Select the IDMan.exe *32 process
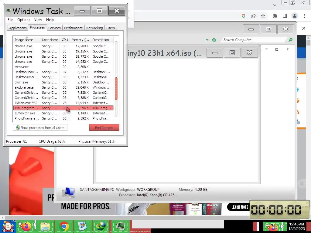Image resolution: width=311 pixels, height=233 pixels. click(x=63, y=103)
